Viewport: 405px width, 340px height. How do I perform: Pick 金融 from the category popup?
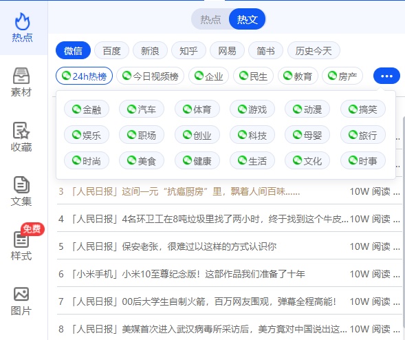pos(87,109)
